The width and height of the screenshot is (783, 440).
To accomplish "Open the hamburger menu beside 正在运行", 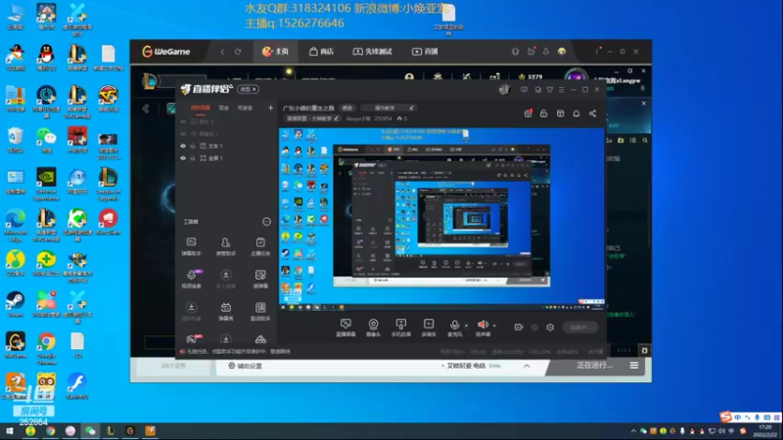I will point(634,366).
